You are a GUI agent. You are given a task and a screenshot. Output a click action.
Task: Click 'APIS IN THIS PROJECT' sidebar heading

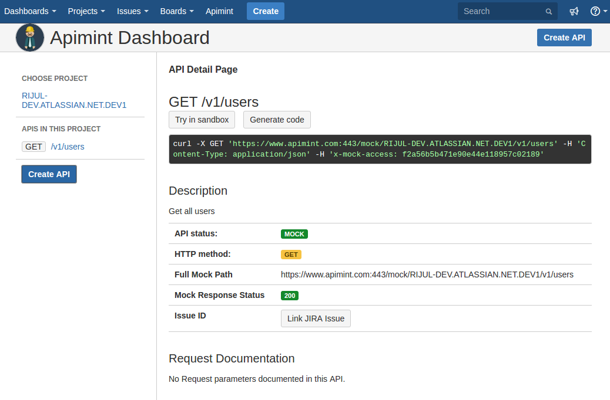point(61,129)
